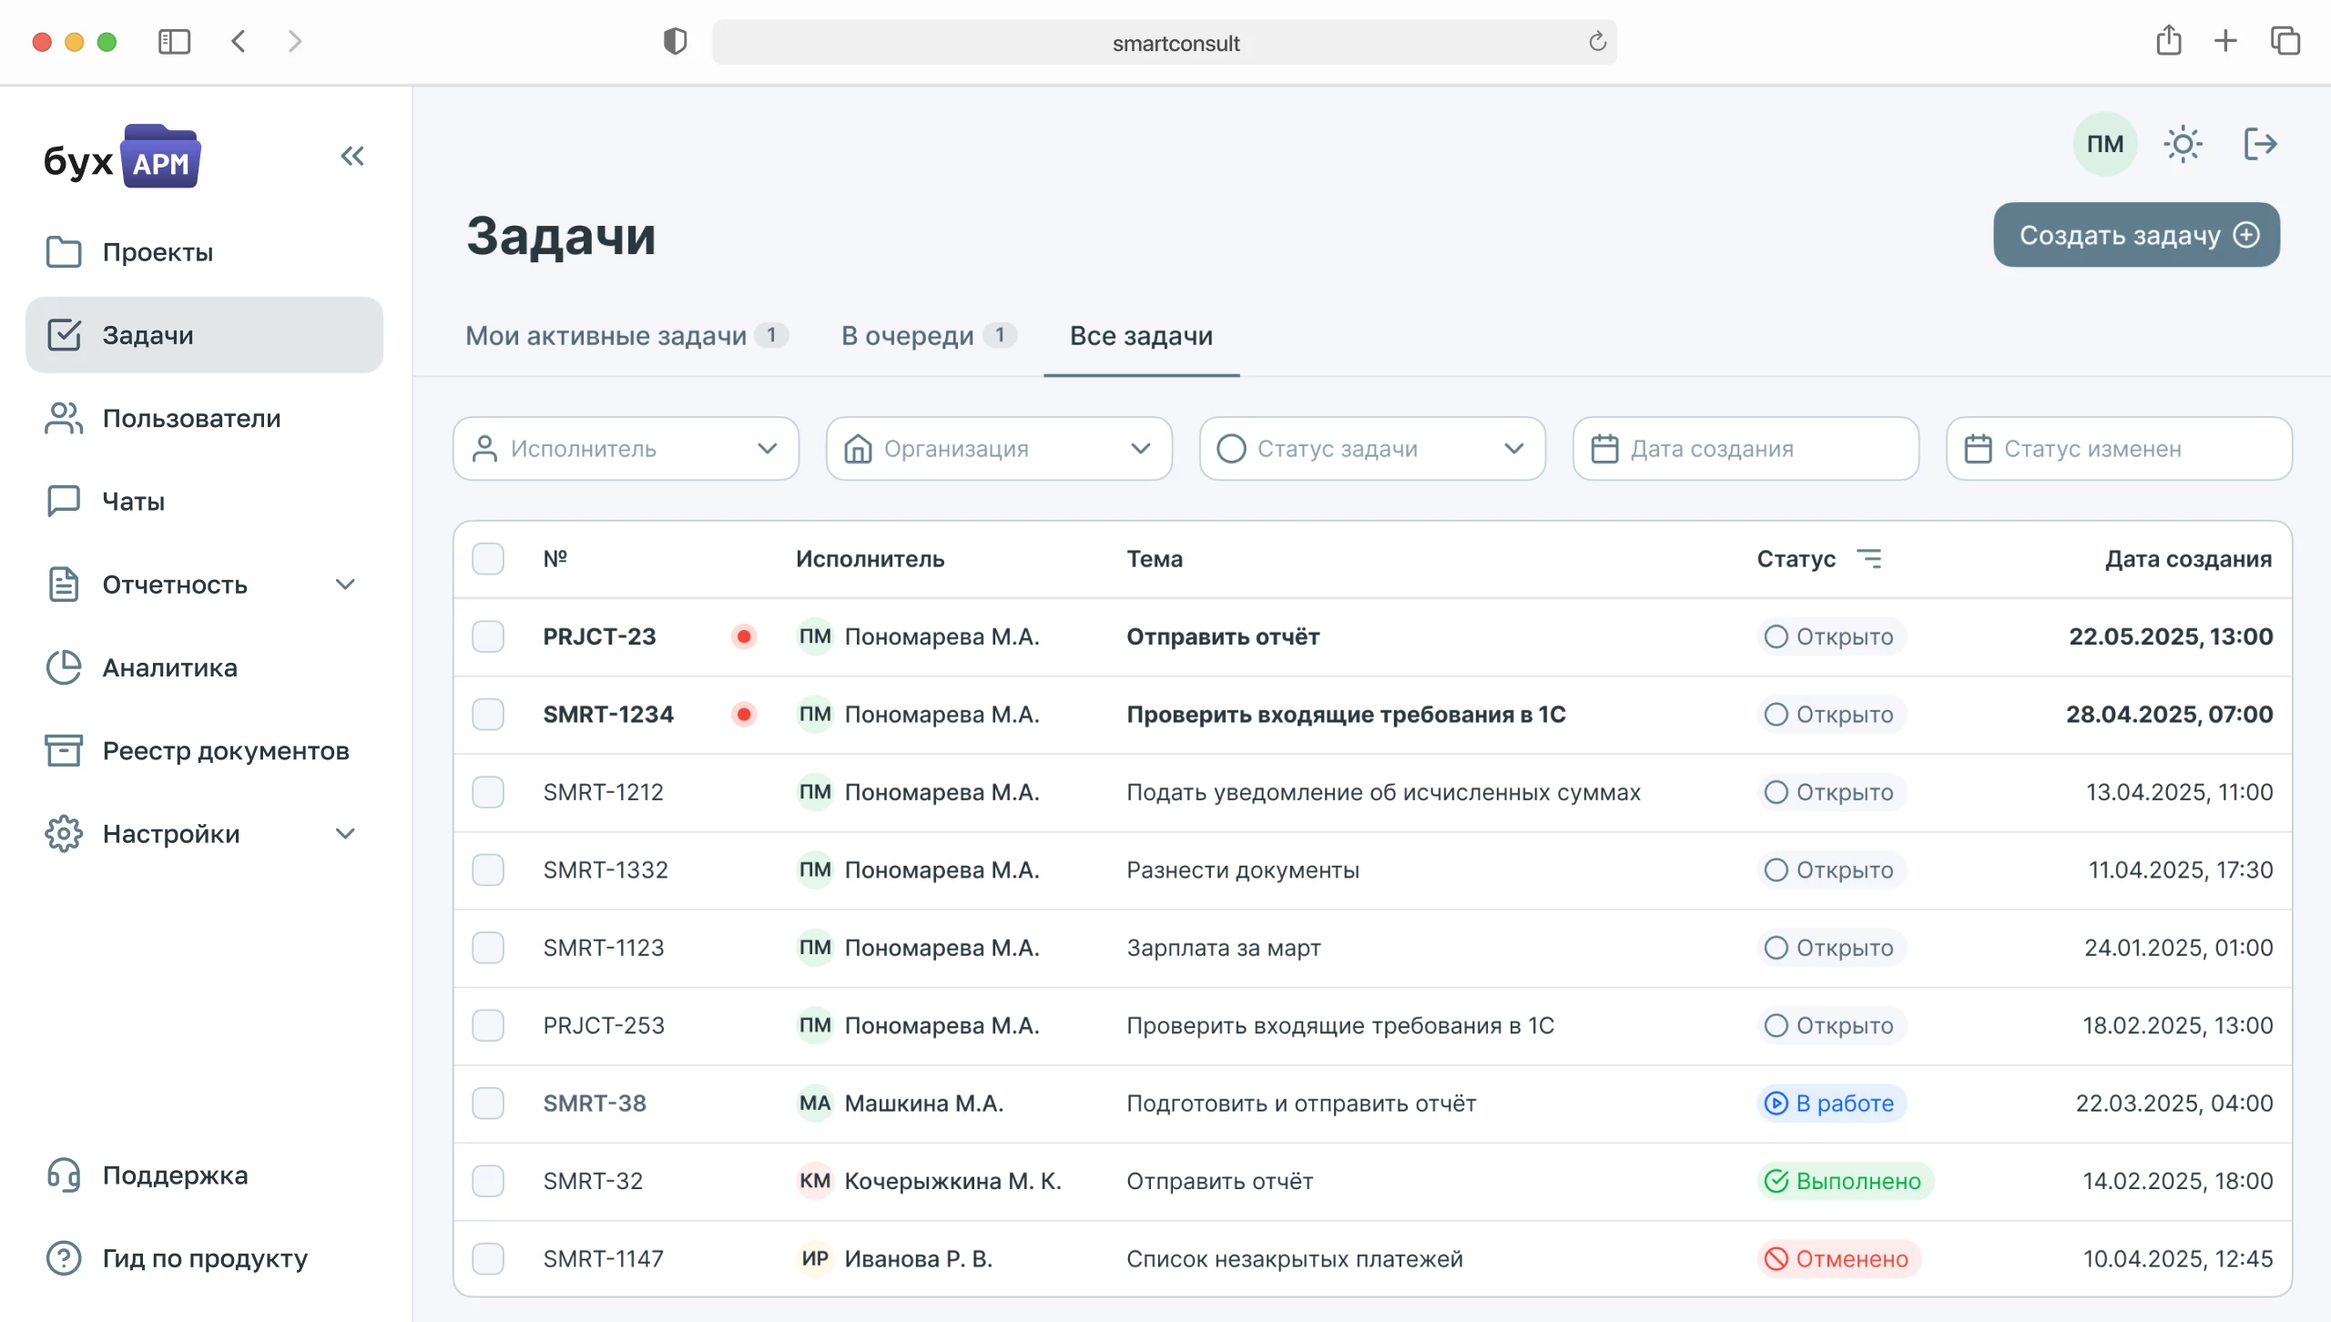Open Safari share menu
Viewport: 2331px width, 1322px height.
[2168, 41]
